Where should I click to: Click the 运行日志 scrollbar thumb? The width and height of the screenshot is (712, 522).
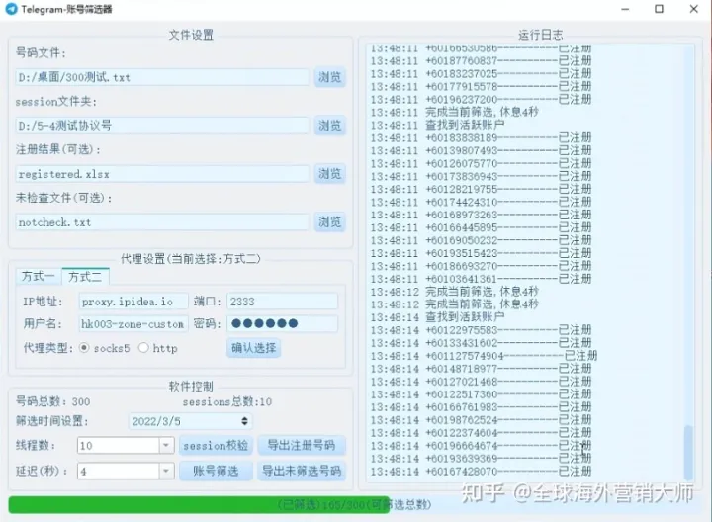(x=689, y=453)
